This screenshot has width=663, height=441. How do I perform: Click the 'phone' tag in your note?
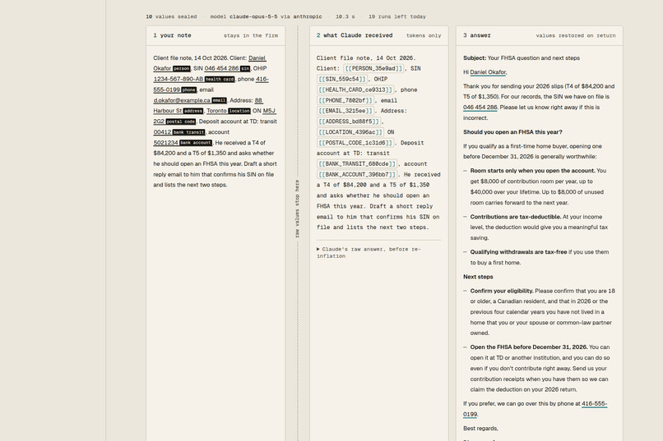point(189,90)
